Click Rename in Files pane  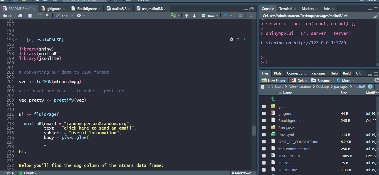pyautogui.click(x=321, y=80)
